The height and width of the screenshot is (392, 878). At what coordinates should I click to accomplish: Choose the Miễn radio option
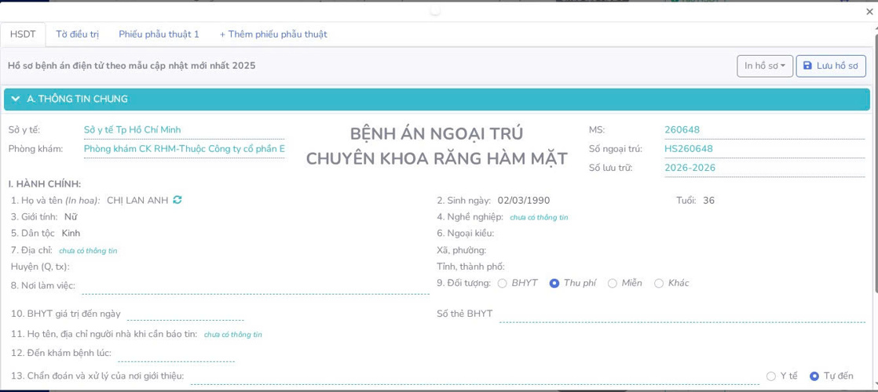(613, 283)
